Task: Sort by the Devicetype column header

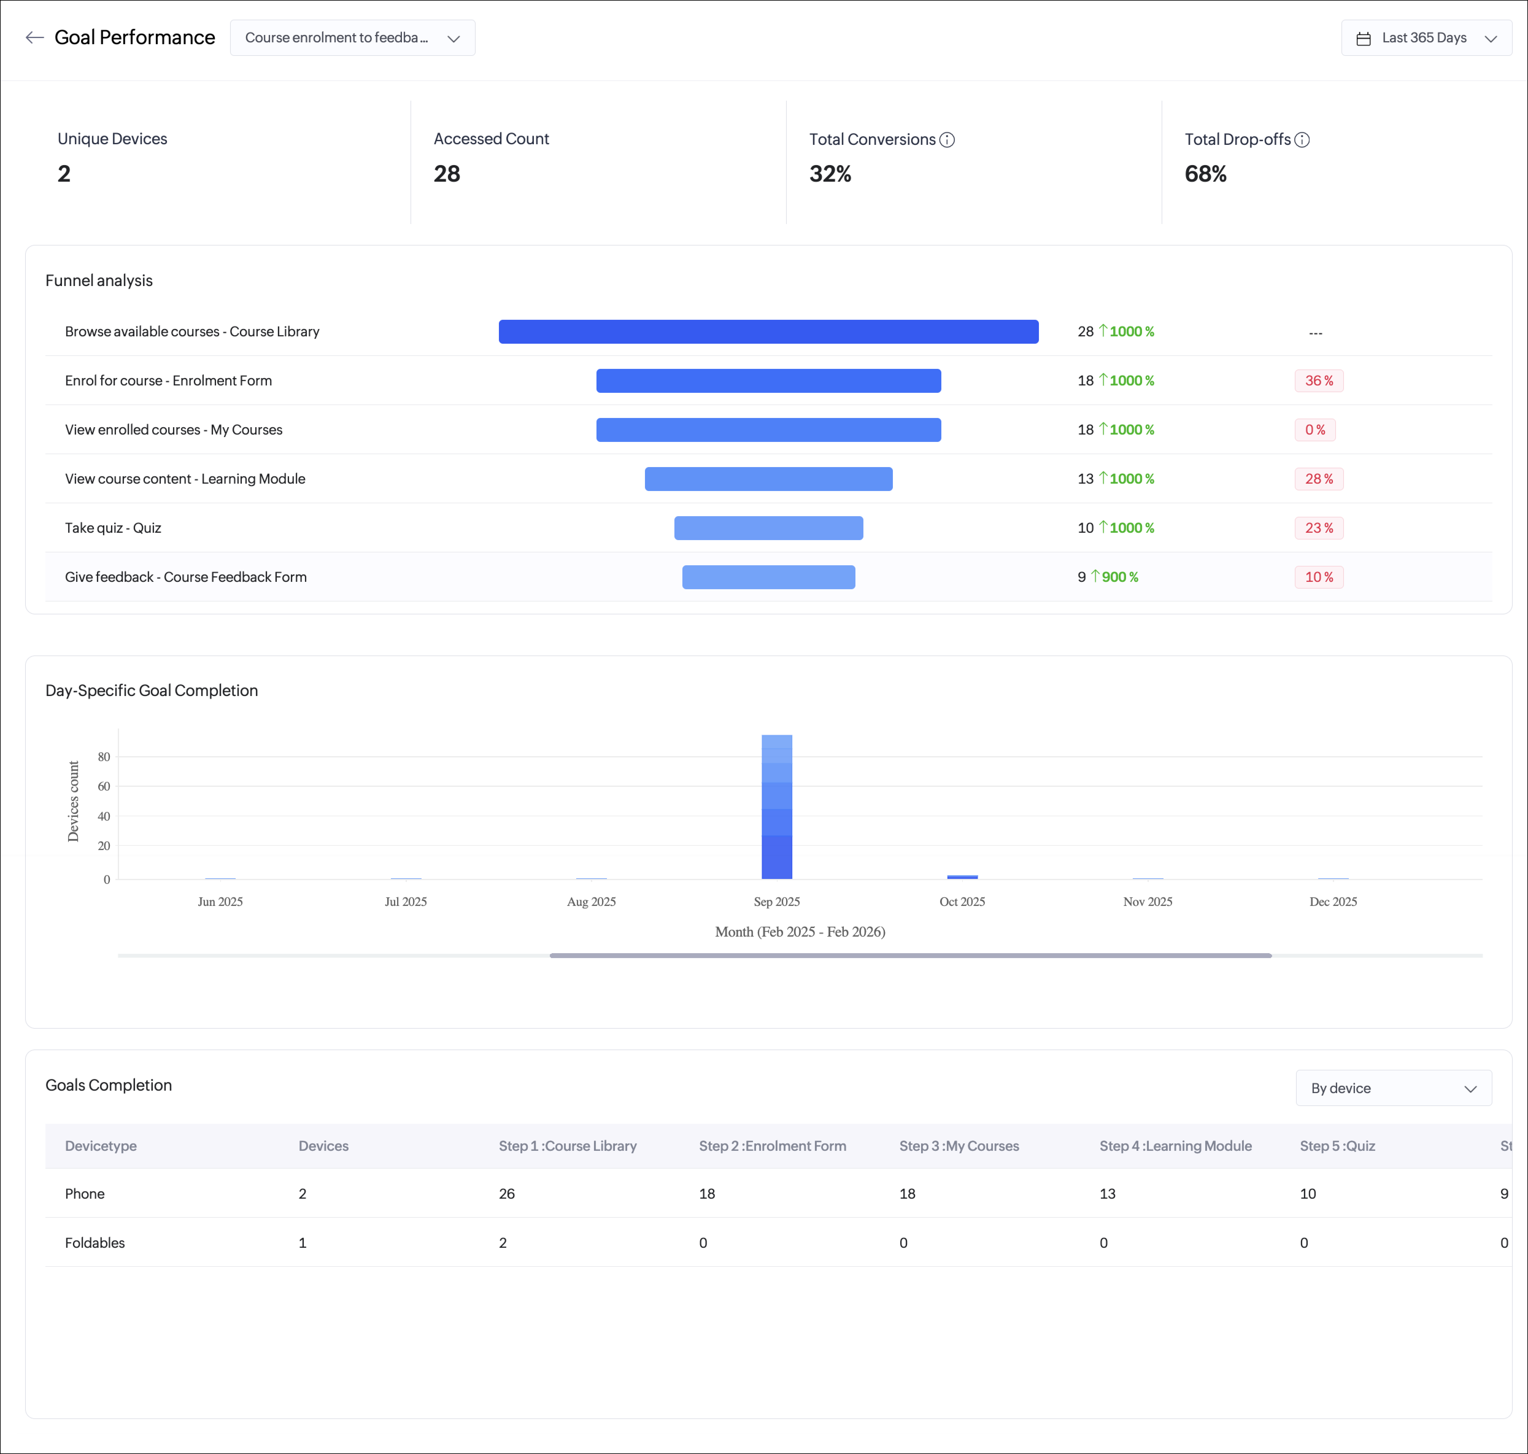Action: pos(101,1146)
